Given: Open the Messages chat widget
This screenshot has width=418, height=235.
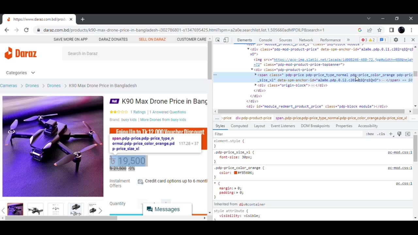Looking at the screenshot, I should click(x=167, y=209).
